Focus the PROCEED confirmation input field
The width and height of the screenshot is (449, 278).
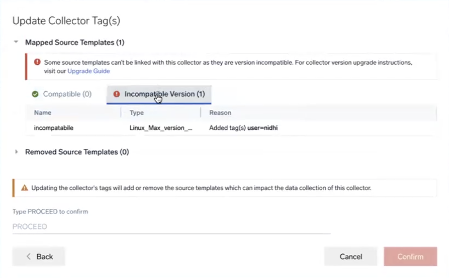pos(171,226)
